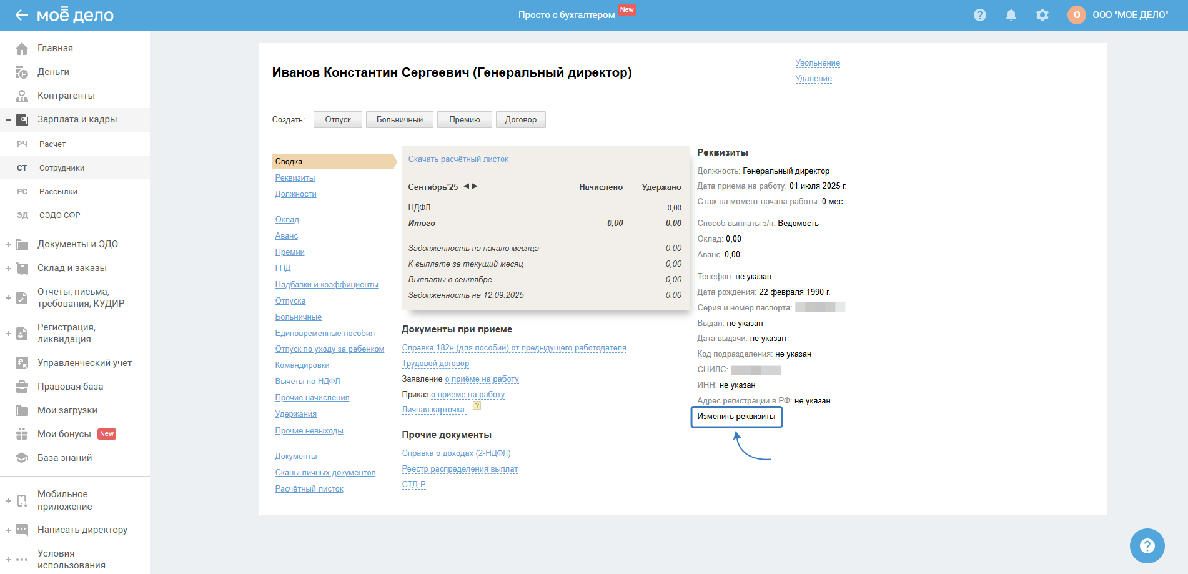Expand the Документы и ЭДО section
The image size is (1188, 574).
coord(9,245)
